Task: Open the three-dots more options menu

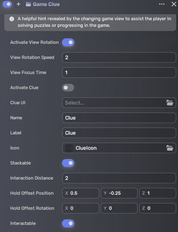Action: click(162, 4)
